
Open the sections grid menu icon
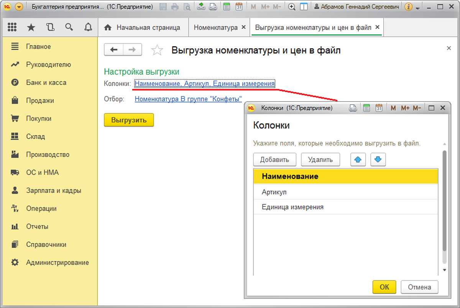[12, 27]
